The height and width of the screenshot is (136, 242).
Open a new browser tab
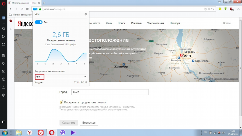pos(44,3)
